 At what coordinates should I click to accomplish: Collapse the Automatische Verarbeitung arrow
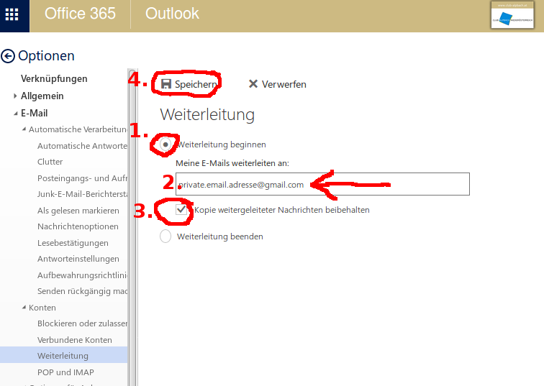coord(24,129)
